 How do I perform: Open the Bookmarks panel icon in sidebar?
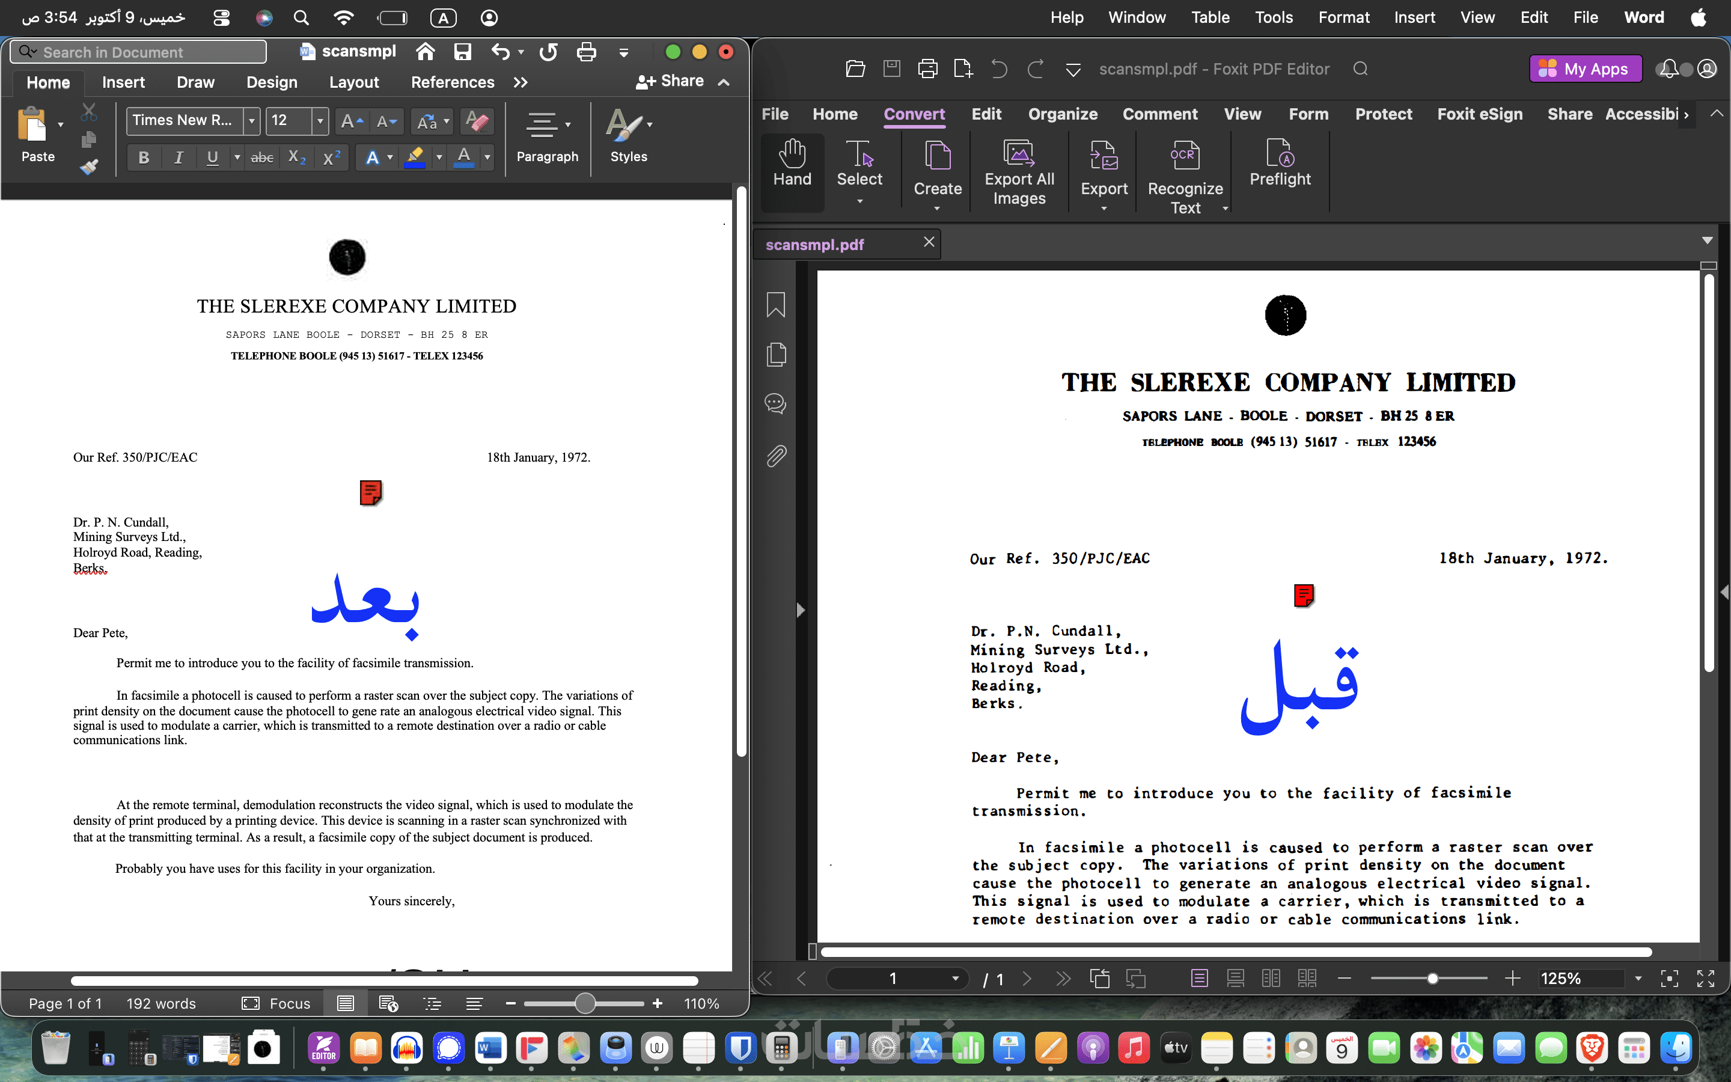[x=775, y=305]
